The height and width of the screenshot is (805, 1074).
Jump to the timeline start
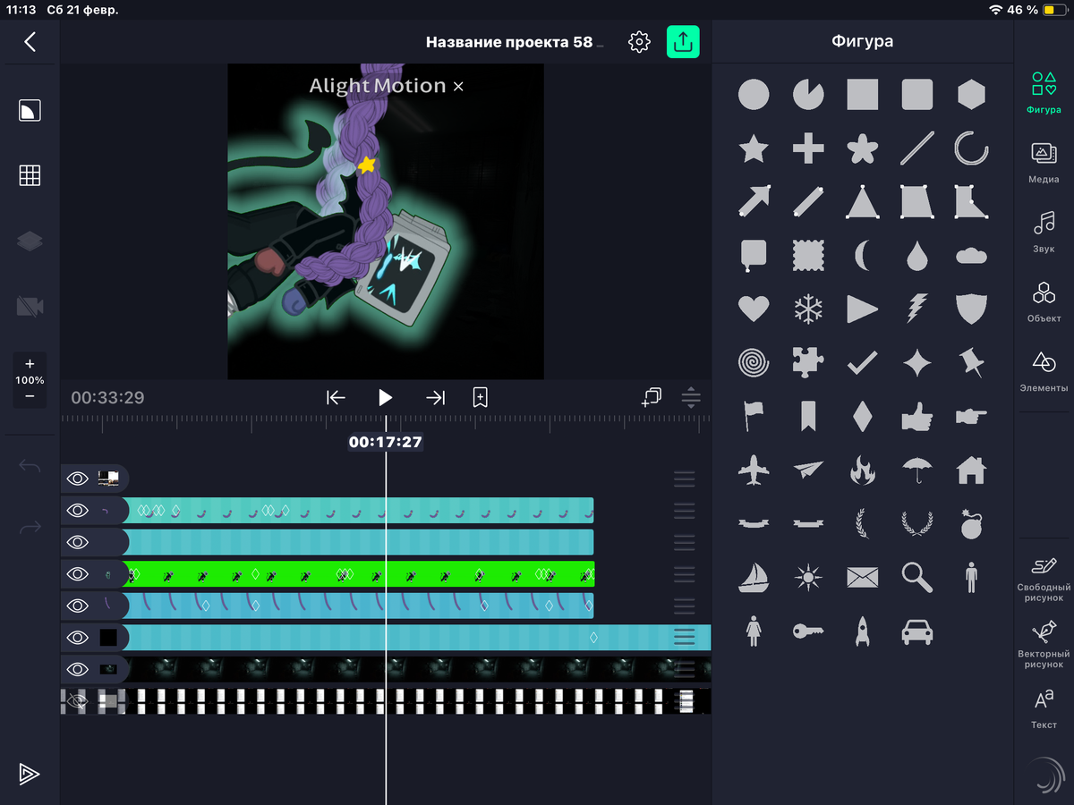[x=336, y=397]
